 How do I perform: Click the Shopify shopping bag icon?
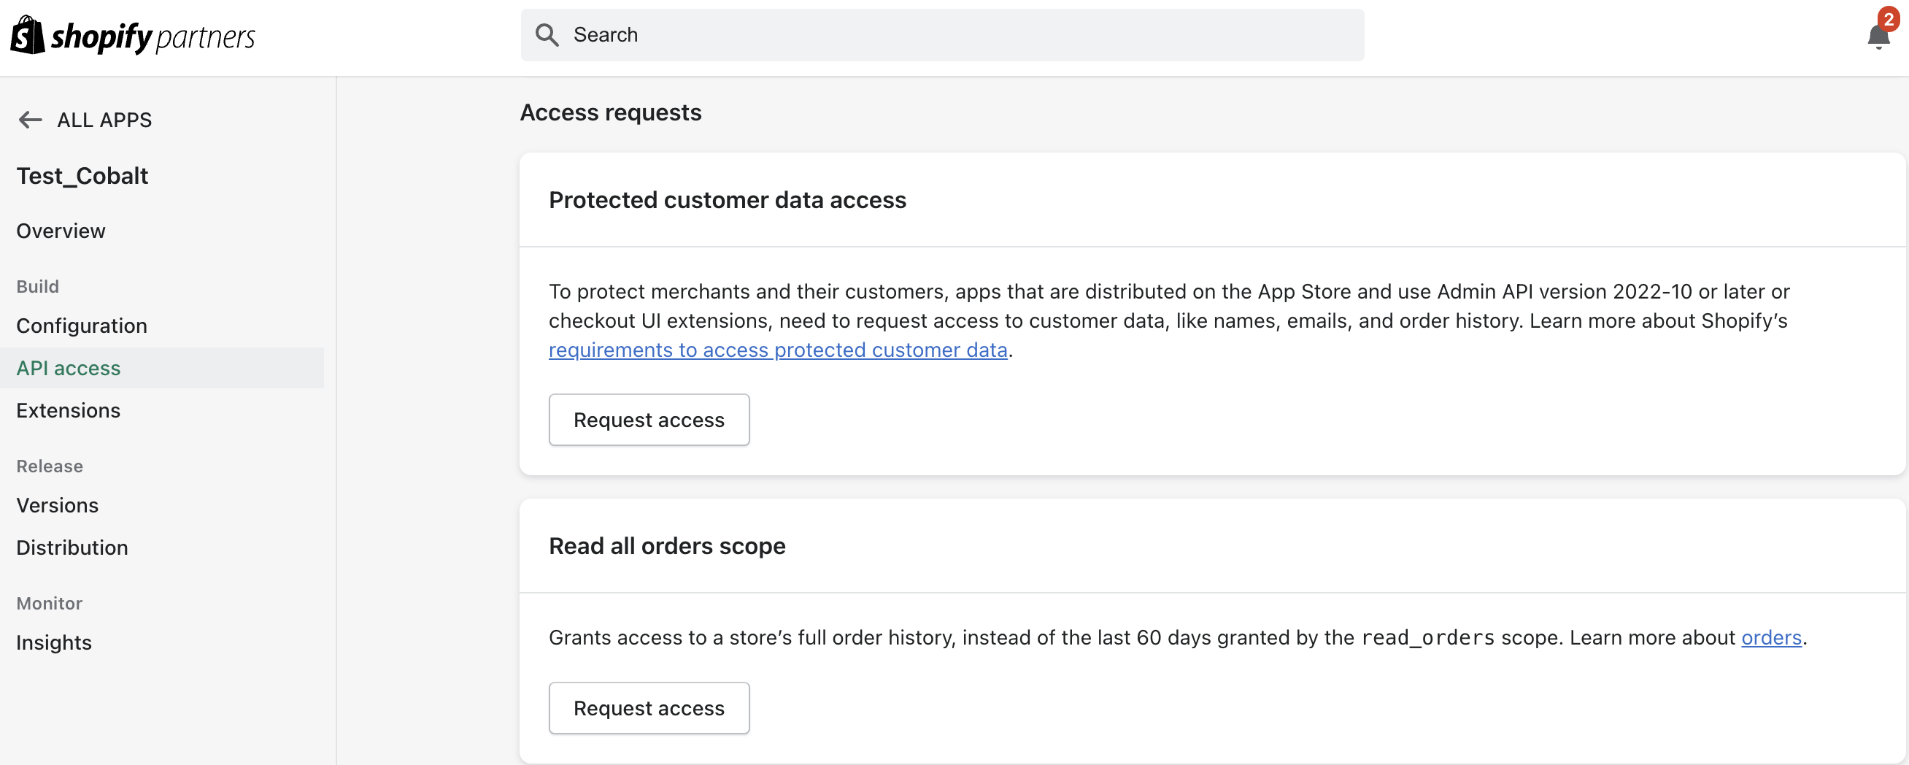point(27,34)
